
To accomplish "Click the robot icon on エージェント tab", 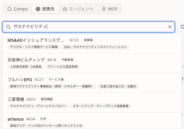I will click(x=65, y=9).
